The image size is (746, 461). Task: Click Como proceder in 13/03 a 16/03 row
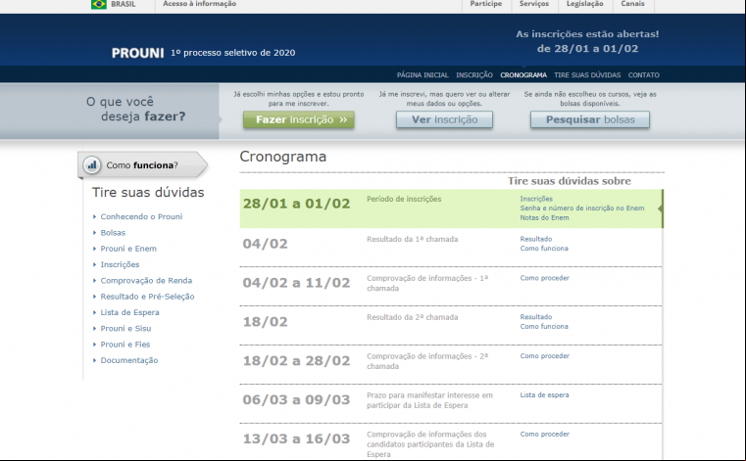coord(544,434)
